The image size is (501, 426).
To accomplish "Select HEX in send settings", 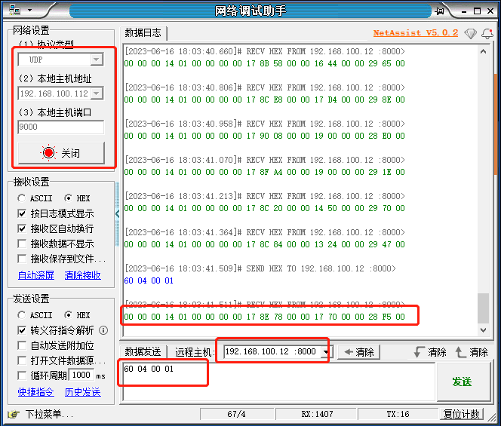I will 77,315.
